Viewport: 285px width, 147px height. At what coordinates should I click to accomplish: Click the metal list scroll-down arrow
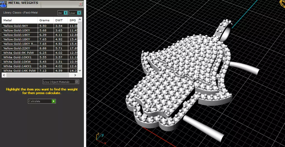(x=80, y=71)
